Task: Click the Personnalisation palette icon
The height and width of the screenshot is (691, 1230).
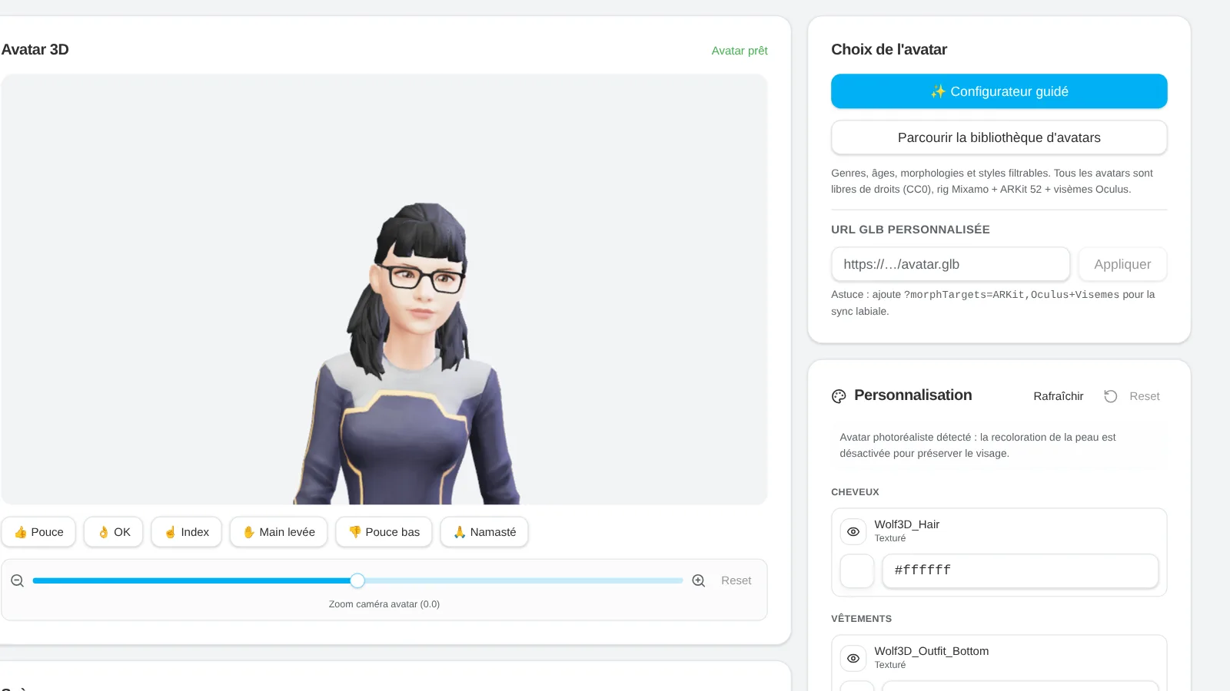Action: coord(839,396)
